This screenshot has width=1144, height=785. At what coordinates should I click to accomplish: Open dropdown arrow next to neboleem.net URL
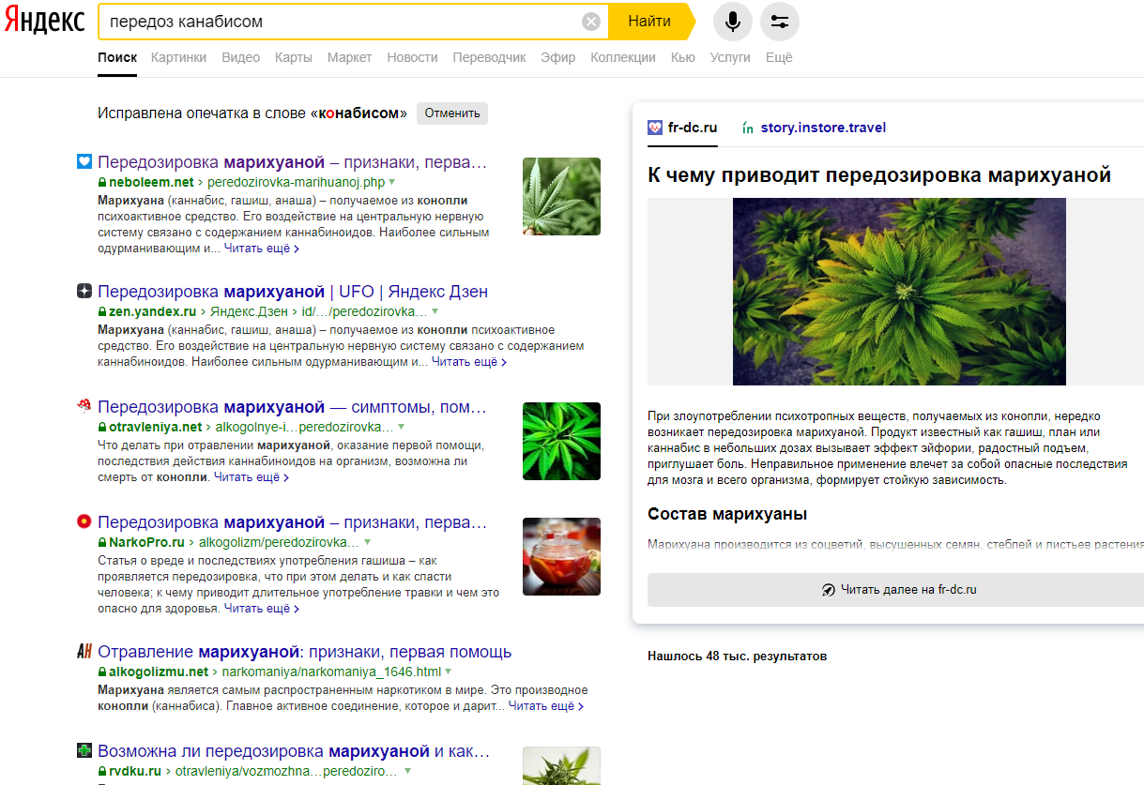[392, 182]
